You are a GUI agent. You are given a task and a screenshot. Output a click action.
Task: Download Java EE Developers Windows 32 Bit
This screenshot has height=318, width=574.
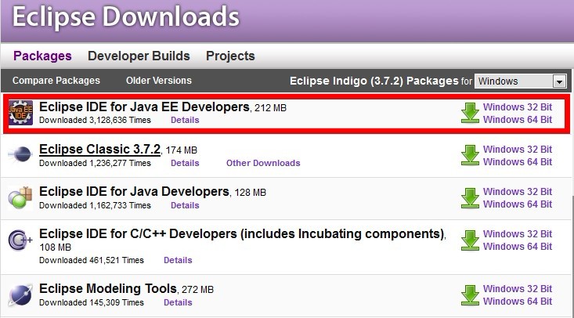[518, 107]
